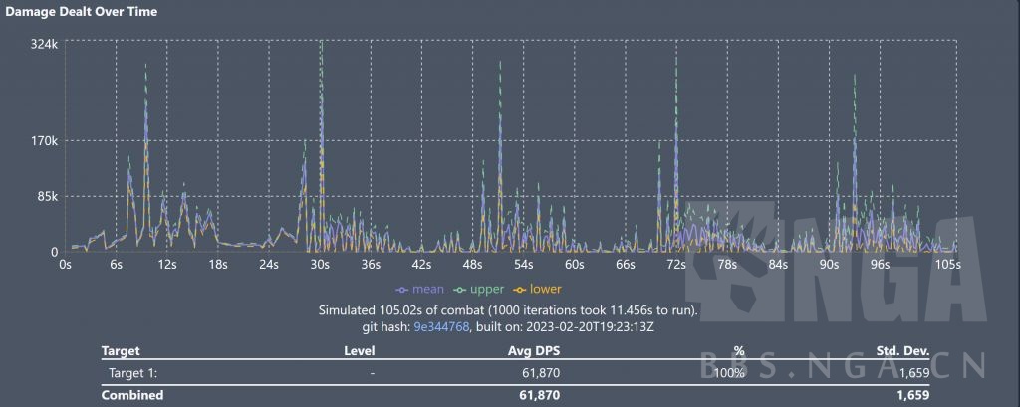This screenshot has height=407, width=1020.
Task: Click the 85k label on damage axis
Action: tap(49, 197)
